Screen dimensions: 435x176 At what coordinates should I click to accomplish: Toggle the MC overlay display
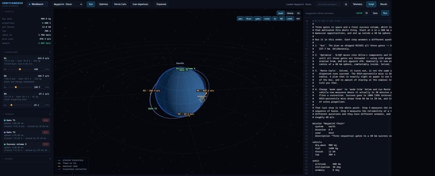(x=282, y=19)
